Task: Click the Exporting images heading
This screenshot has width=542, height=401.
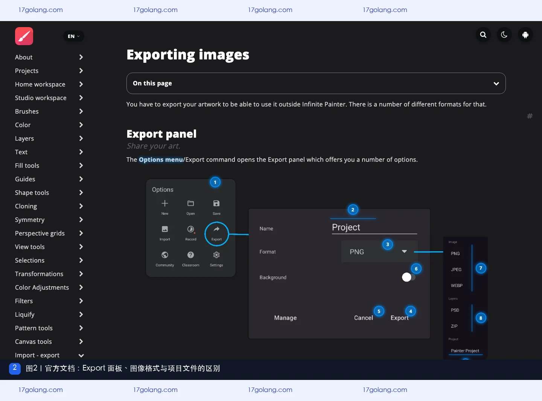Action: pos(188,55)
